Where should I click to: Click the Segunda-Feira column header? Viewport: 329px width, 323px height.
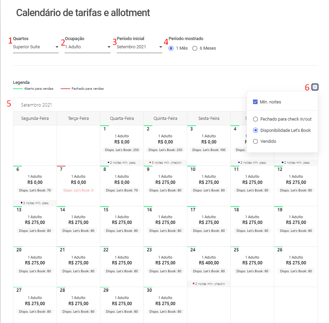tap(35, 119)
